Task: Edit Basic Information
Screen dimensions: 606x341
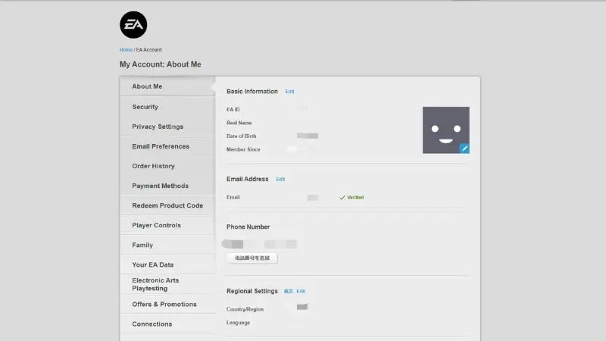Action: tap(290, 92)
